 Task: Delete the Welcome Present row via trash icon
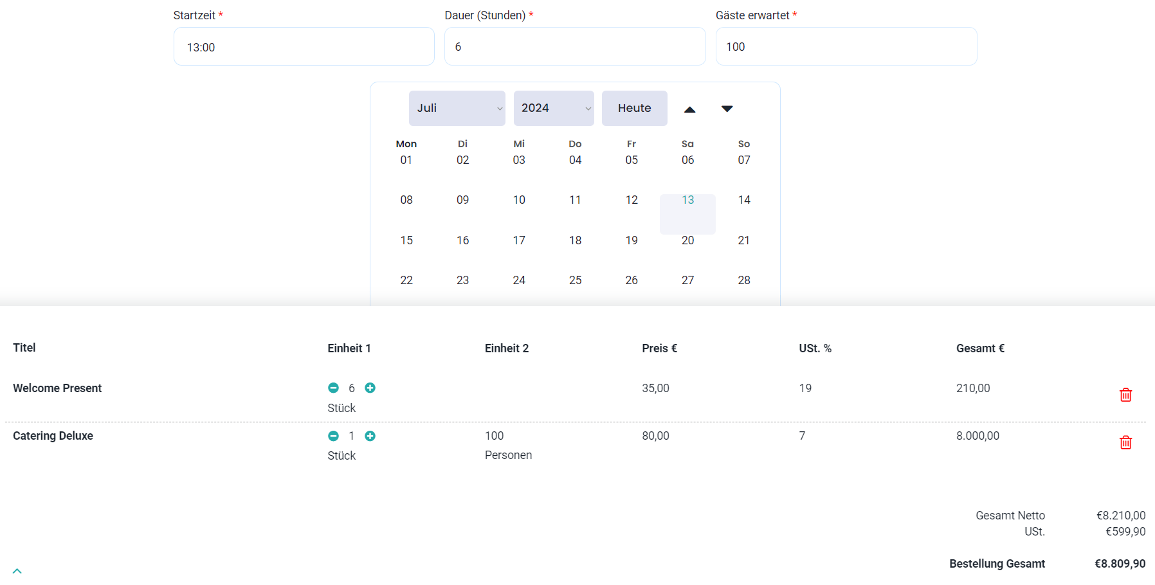click(1125, 395)
